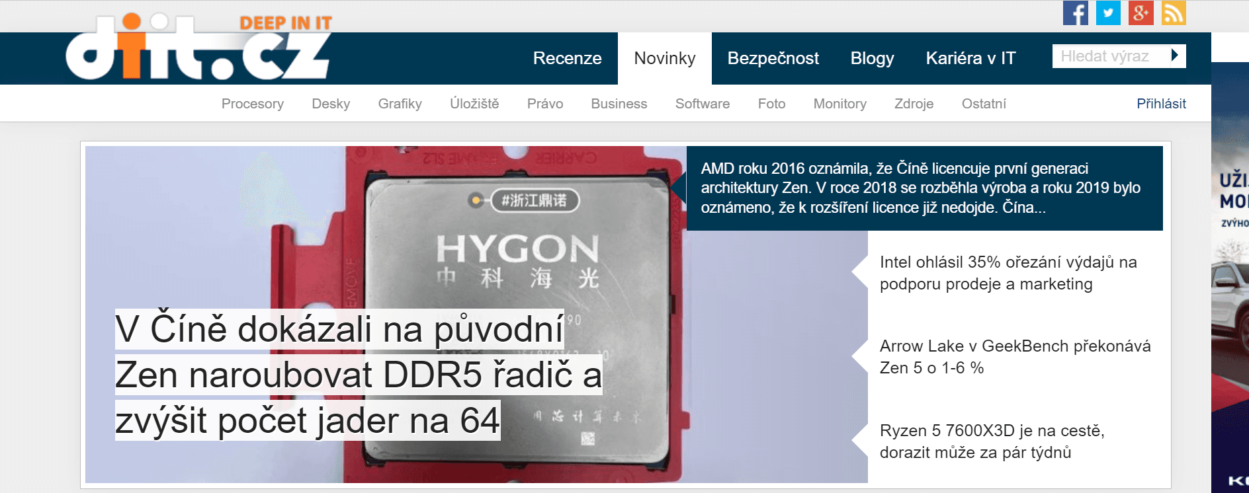Open the Twitter social icon
The width and height of the screenshot is (1249, 493).
1108,13
